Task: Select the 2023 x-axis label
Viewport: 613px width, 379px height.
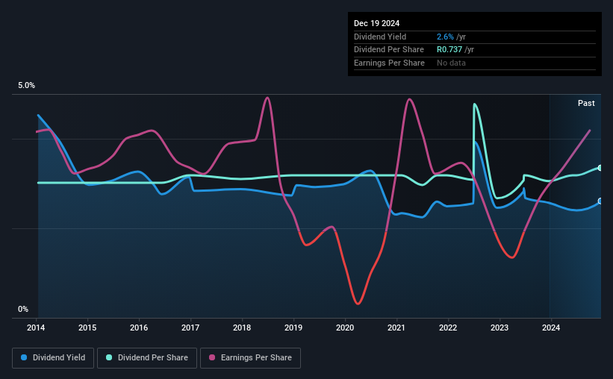Action: 500,328
